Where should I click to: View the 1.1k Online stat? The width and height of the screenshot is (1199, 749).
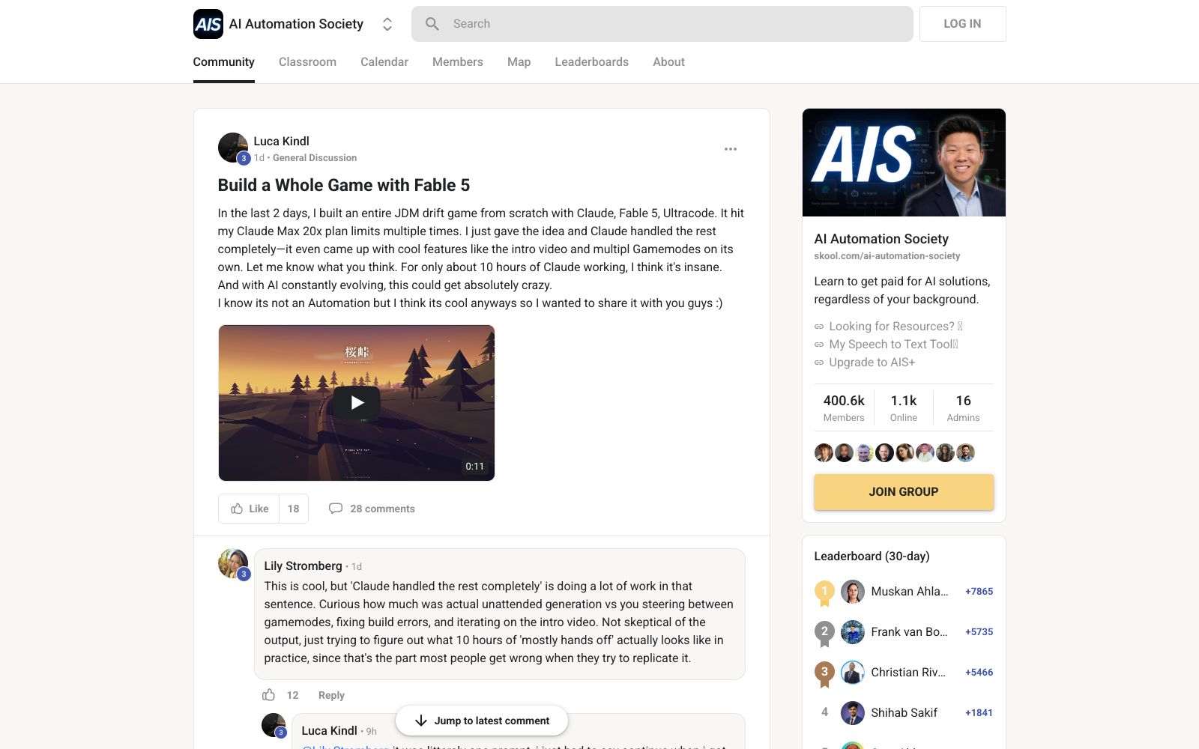coord(904,407)
